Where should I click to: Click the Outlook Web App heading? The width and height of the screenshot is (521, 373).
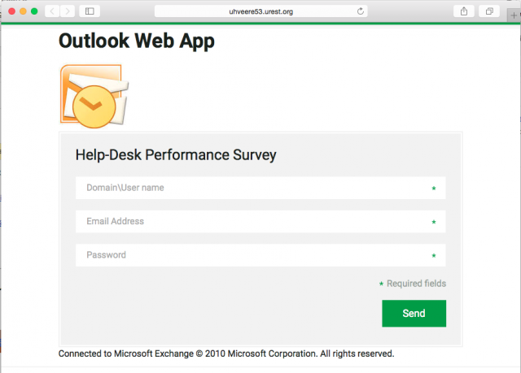pyautogui.click(x=137, y=41)
